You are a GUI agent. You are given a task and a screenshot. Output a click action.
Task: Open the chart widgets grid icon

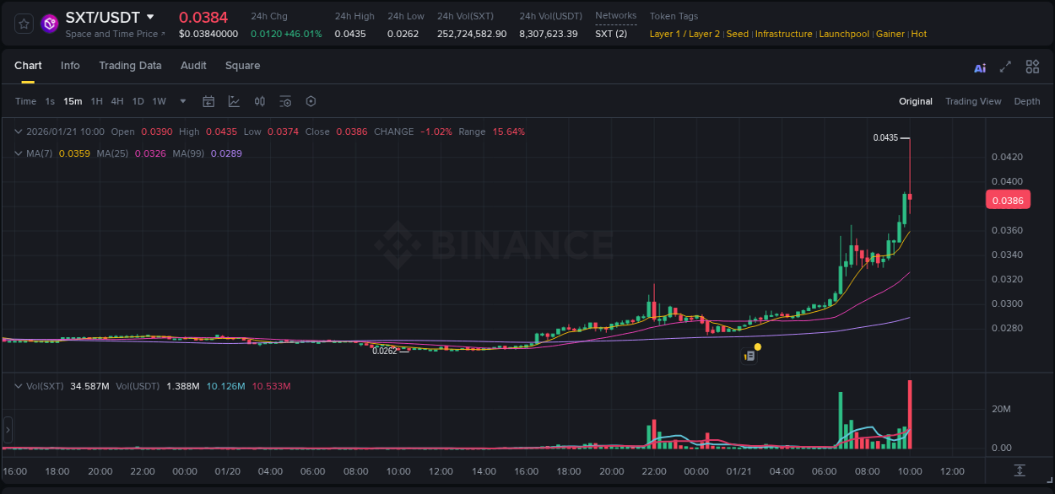[x=1032, y=67]
